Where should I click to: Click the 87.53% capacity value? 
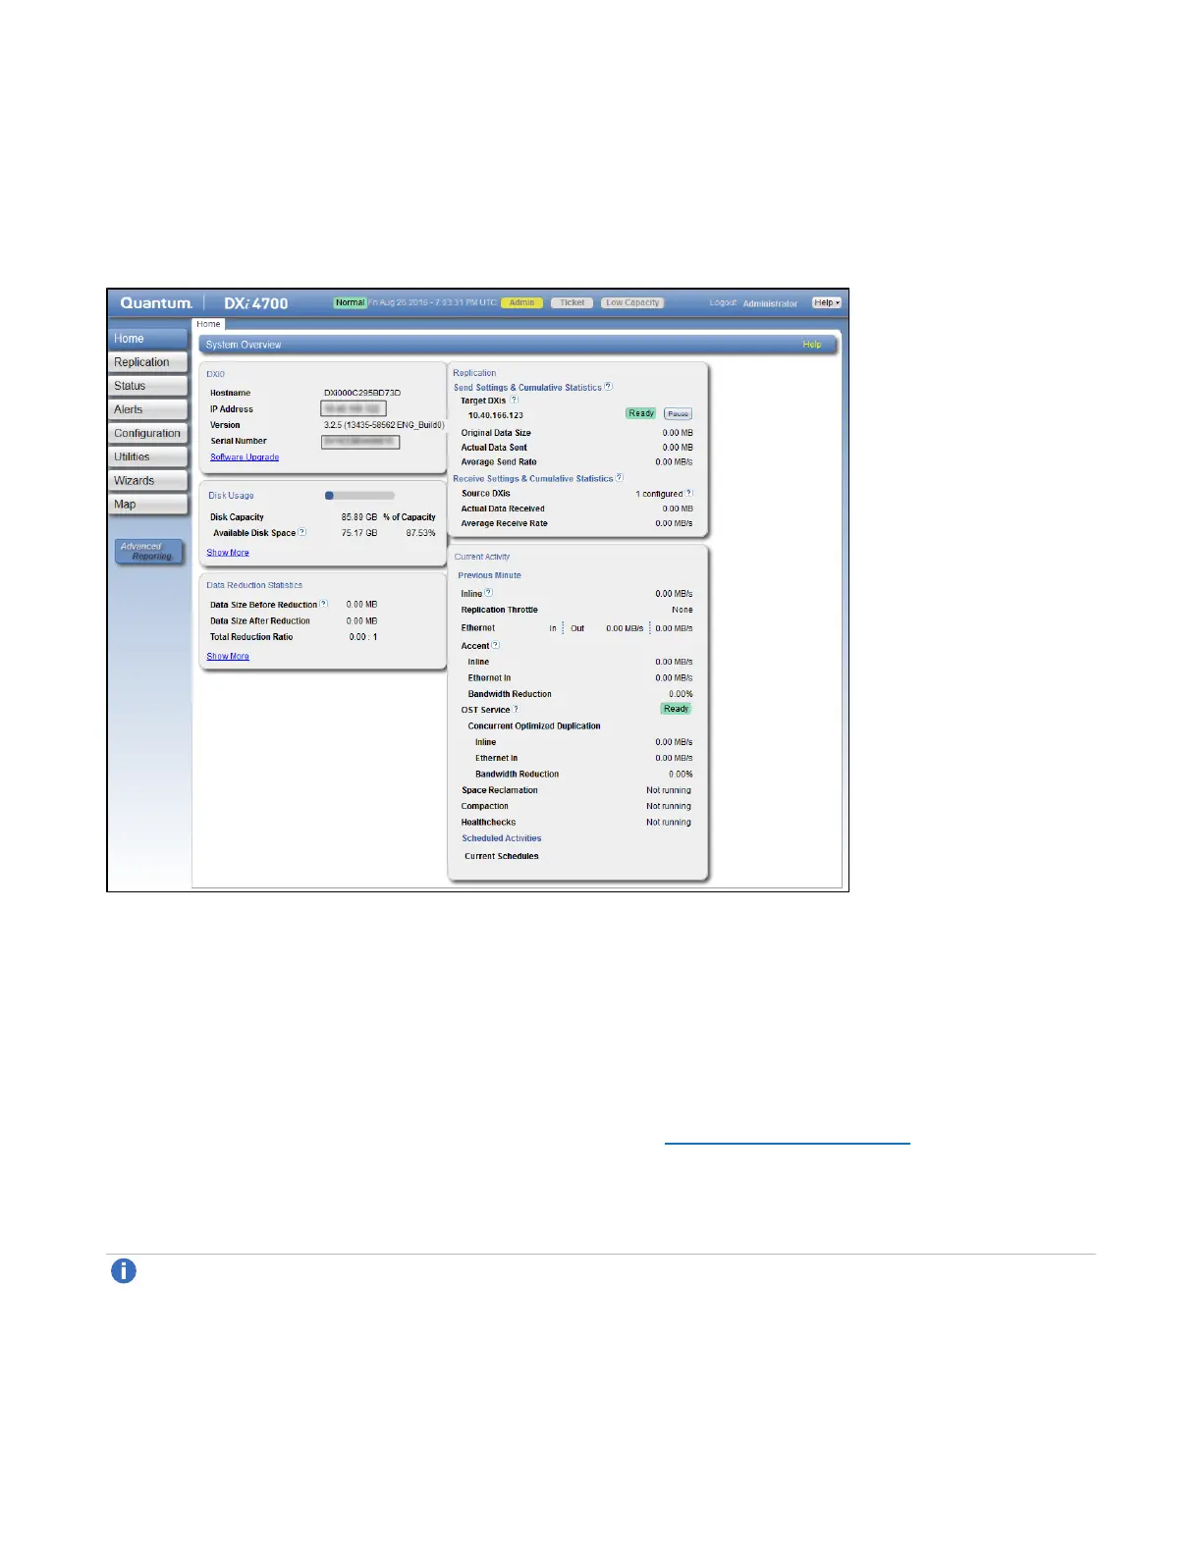coord(420,533)
